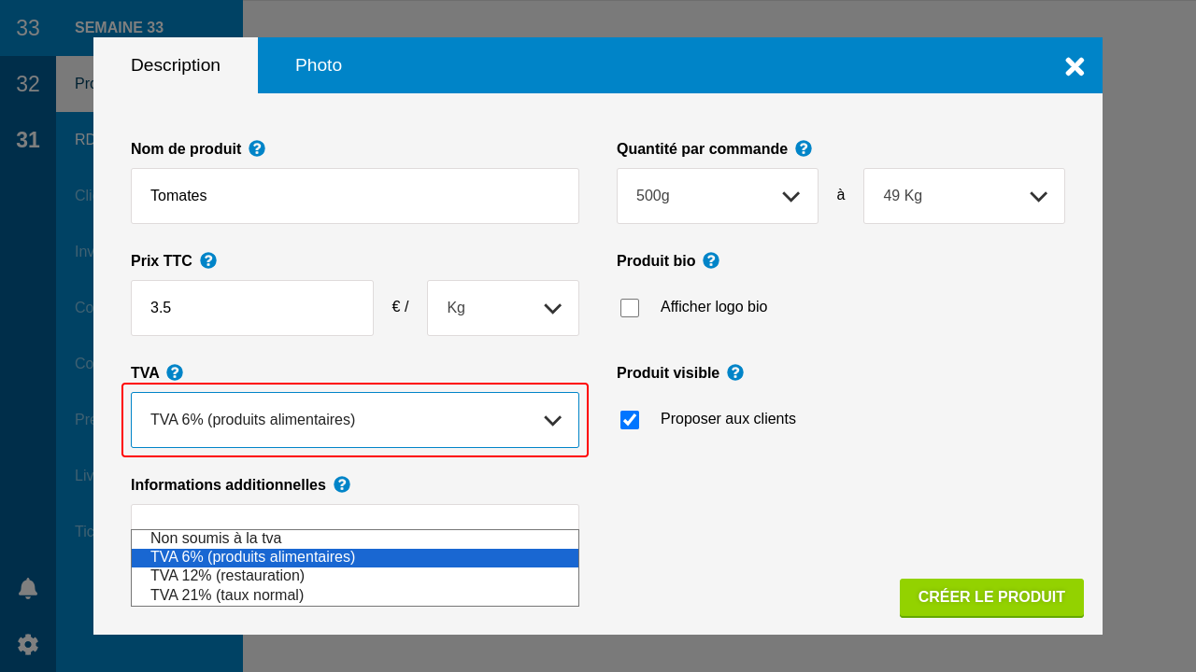Open settings gear in sidebar
The width and height of the screenshot is (1196, 672).
(28, 644)
